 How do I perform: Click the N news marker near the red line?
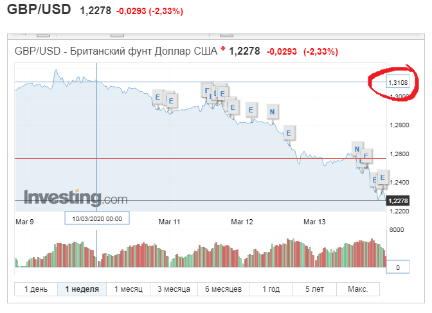point(357,150)
